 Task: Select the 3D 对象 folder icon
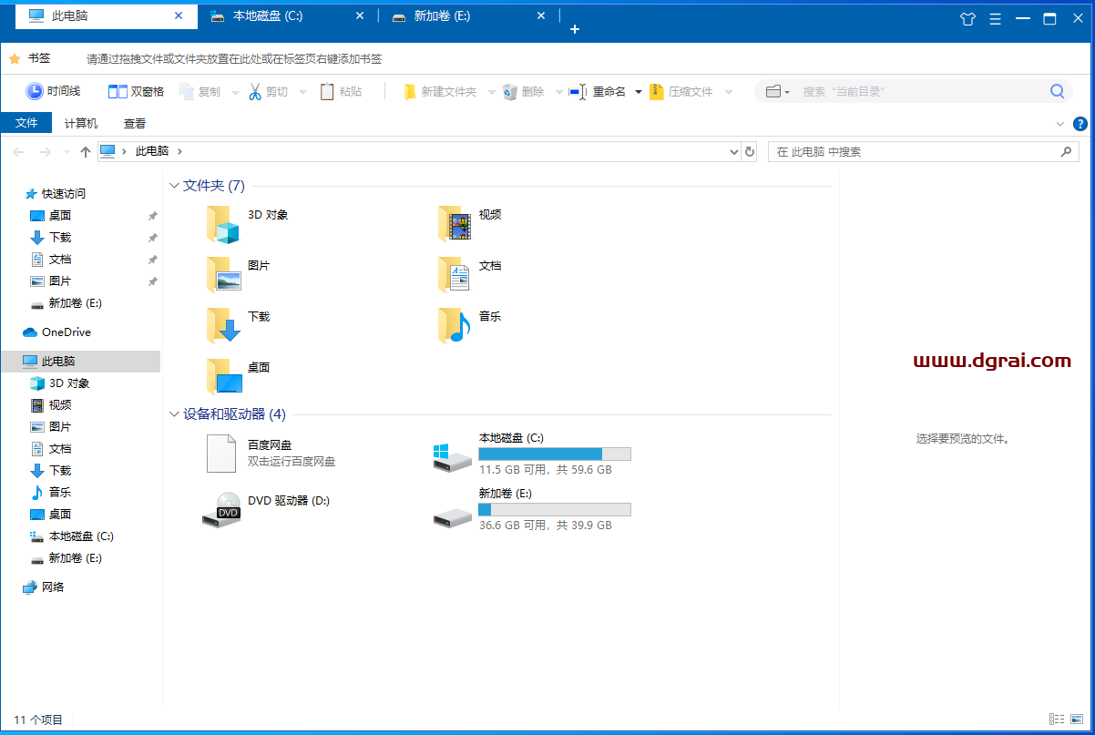(223, 224)
